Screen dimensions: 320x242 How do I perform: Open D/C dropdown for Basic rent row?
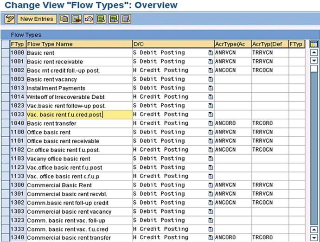(211, 53)
